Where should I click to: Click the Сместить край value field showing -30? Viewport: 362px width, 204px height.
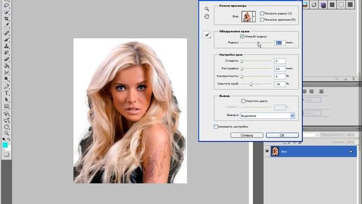click(280, 84)
